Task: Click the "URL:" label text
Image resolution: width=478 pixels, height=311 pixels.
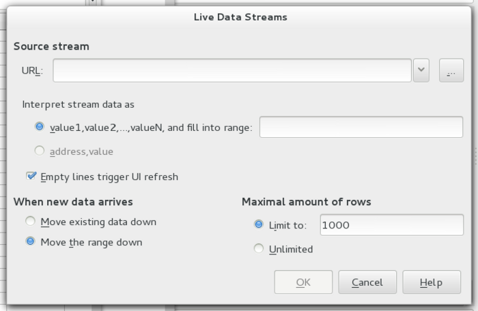Action: pos(32,71)
